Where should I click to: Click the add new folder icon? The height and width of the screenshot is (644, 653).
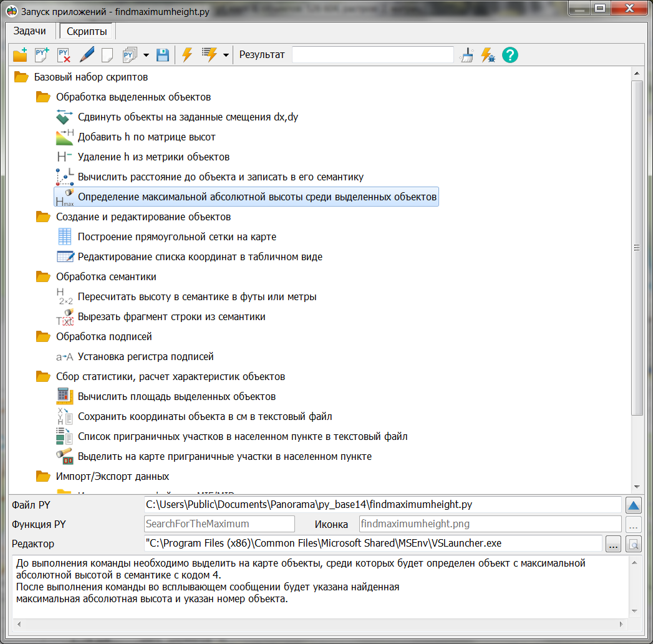(x=20, y=55)
